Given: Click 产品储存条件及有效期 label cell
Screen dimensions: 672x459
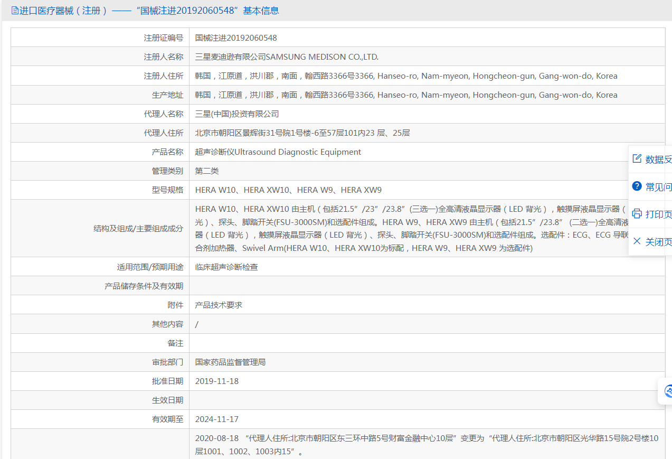Looking at the screenshot, I should tap(100, 286).
